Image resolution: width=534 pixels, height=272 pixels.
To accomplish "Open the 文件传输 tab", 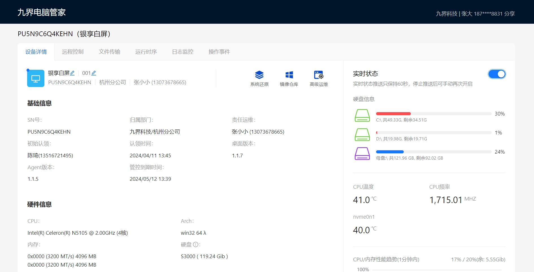I will tap(109, 52).
